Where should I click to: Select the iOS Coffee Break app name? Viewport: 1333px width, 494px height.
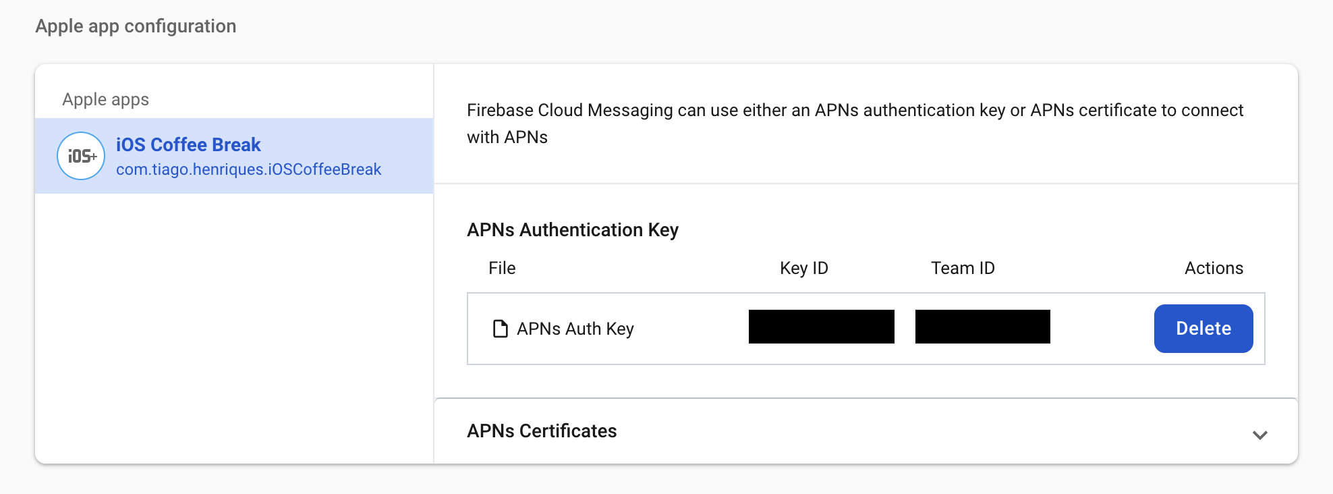pyautogui.click(x=188, y=144)
